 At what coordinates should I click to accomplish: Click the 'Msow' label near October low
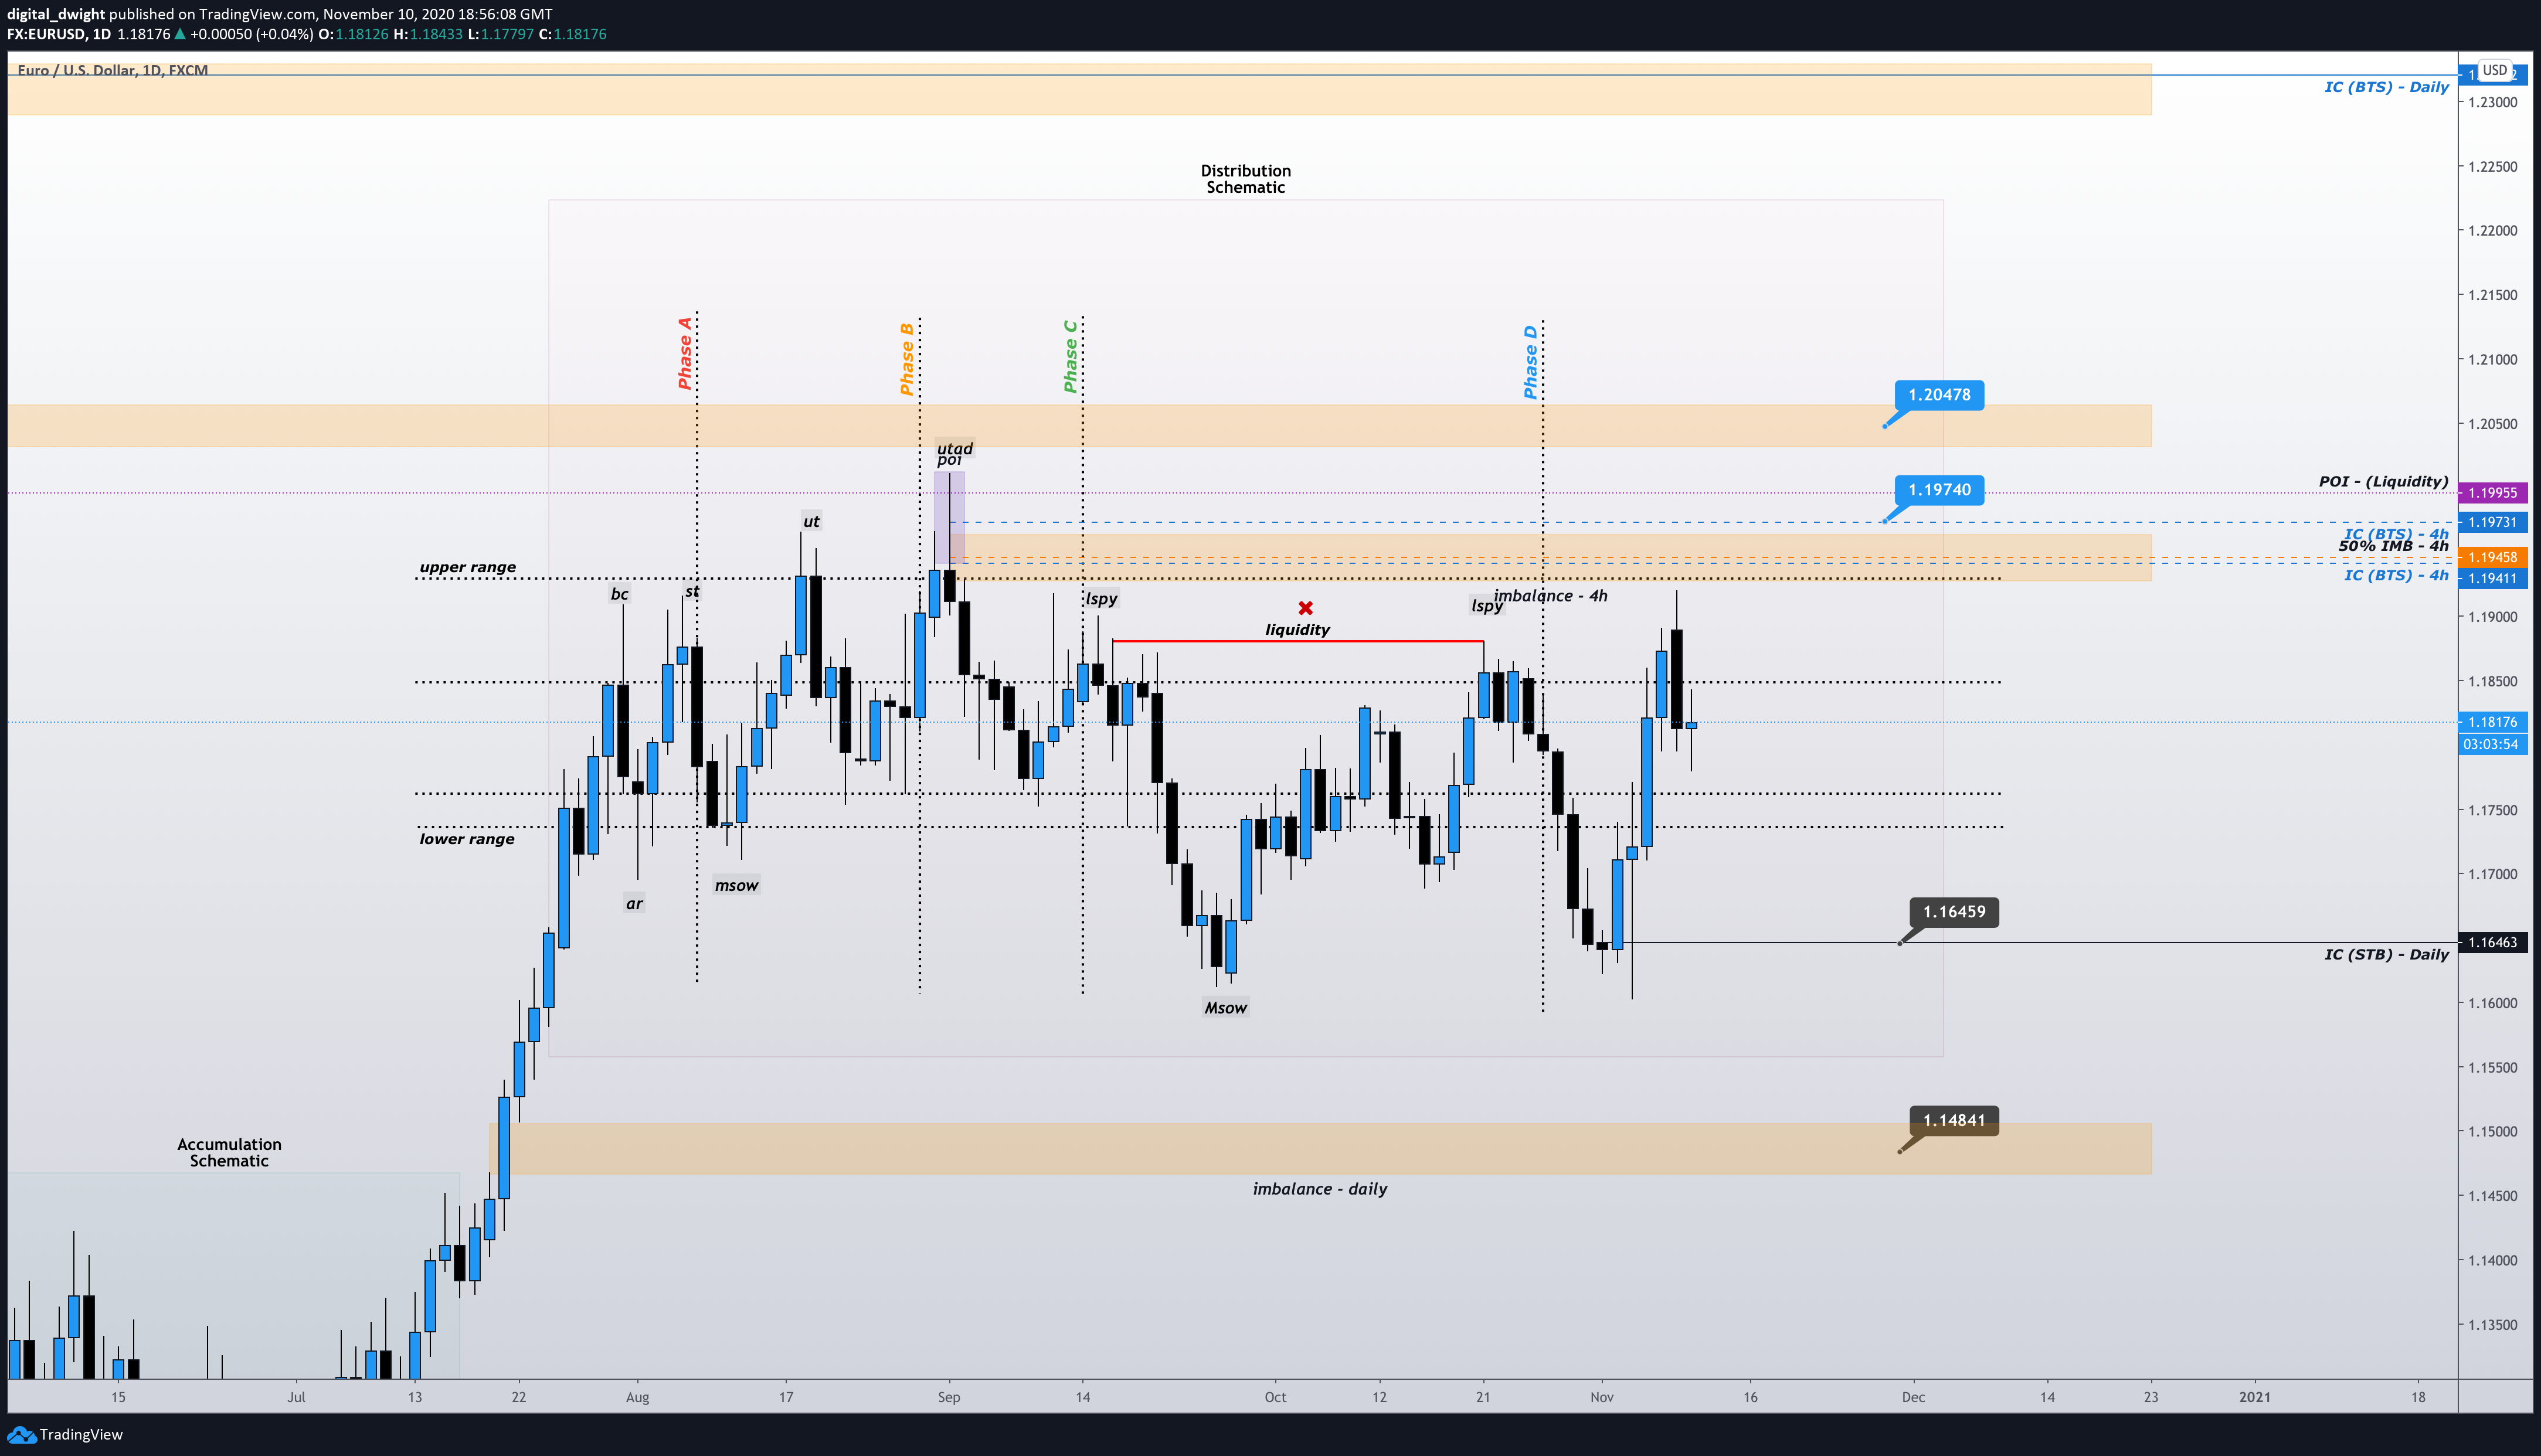(x=1225, y=1008)
